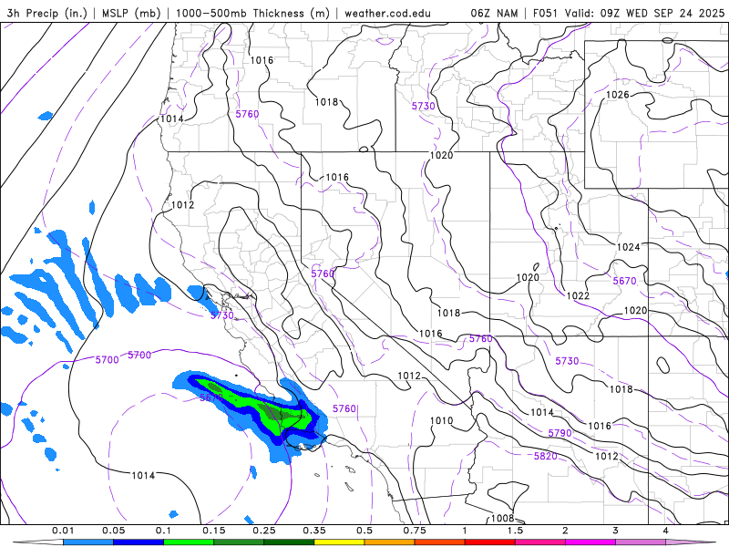Click the 'Valid: 09Z WED SEP 24 2025' text
Screen dimensions: 729x547
[644, 13]
